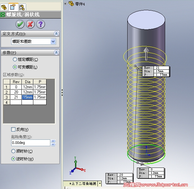194x189 pixels.
Task: Cancel helix with red X button
Action: (x=30, y=24)
